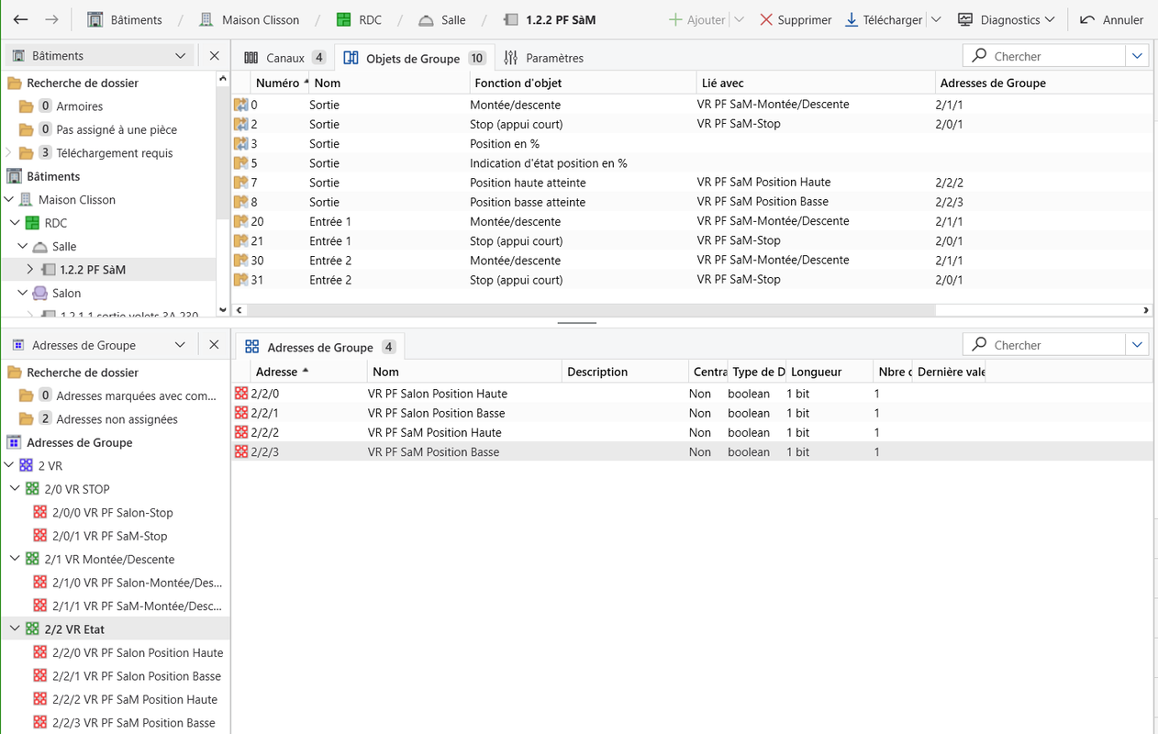Select 2/0/1 VR PF SaM-Stop address

point(109,536)
